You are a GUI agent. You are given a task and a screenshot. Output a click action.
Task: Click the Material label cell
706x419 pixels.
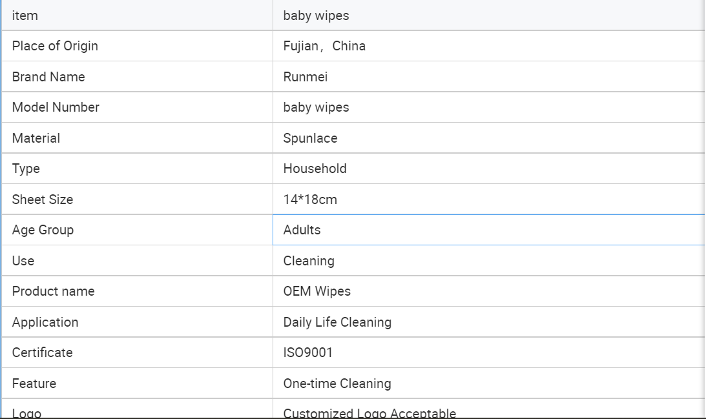36,138
